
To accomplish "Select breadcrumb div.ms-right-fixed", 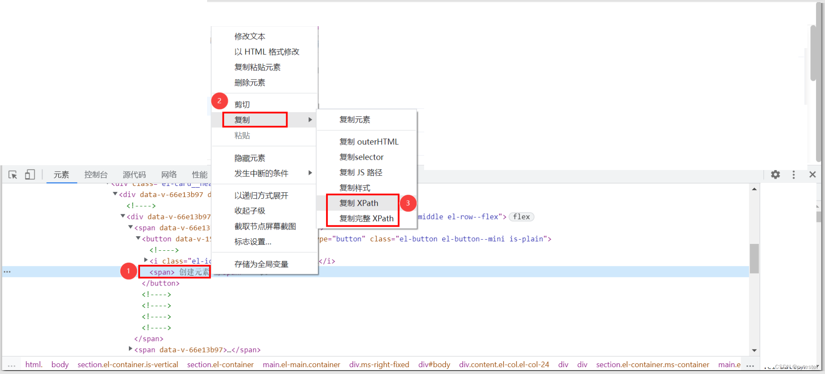I will (x=379, y=365).
